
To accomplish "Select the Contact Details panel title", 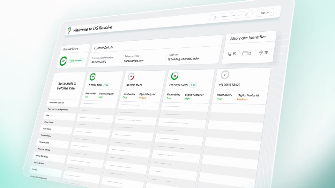I will click(x=103, y=48).
